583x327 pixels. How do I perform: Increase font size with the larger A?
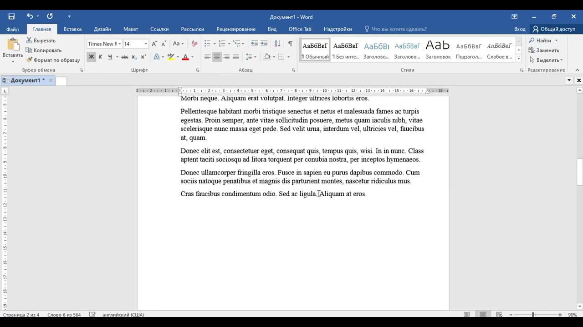coord(154,44)
